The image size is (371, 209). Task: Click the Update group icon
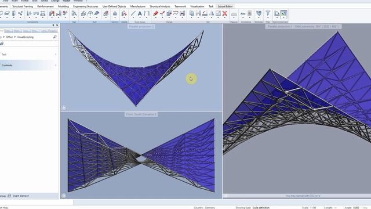[x=124, y=14]
